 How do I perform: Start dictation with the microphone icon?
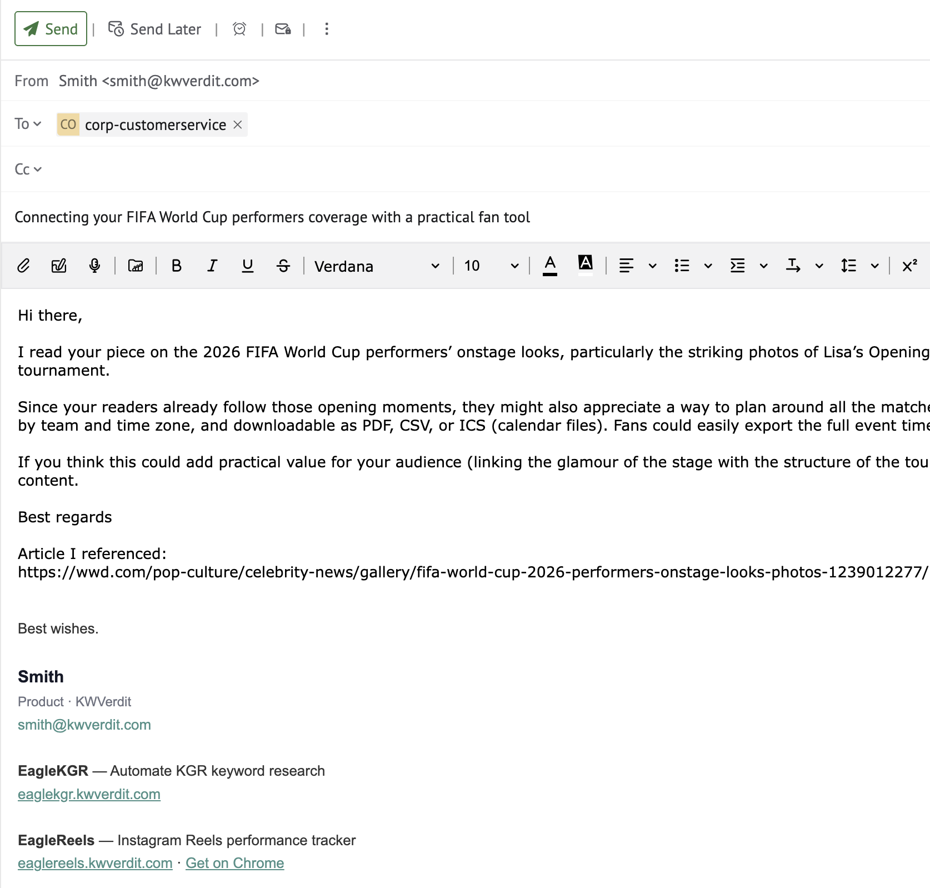point(95,266)
